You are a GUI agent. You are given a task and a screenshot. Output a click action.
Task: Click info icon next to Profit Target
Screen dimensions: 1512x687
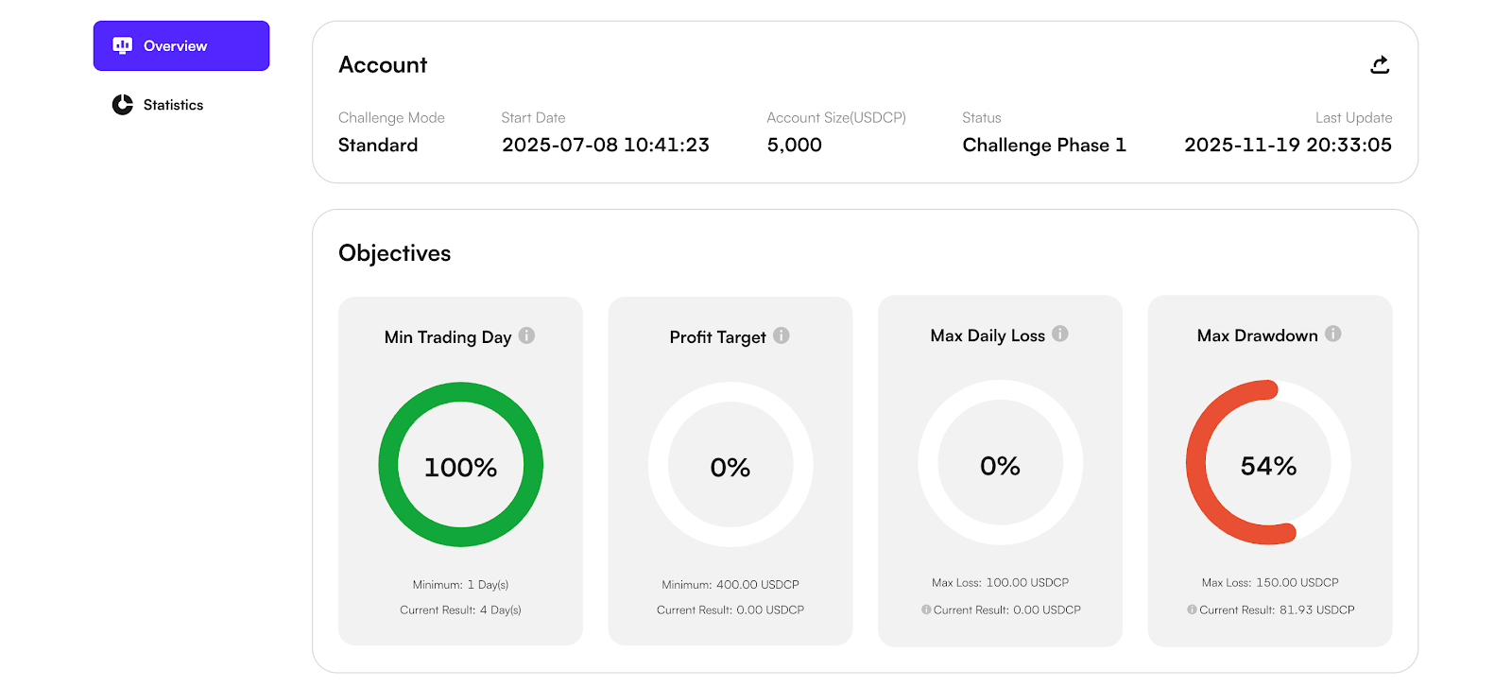pyautogui.click(x=782, y=335)
